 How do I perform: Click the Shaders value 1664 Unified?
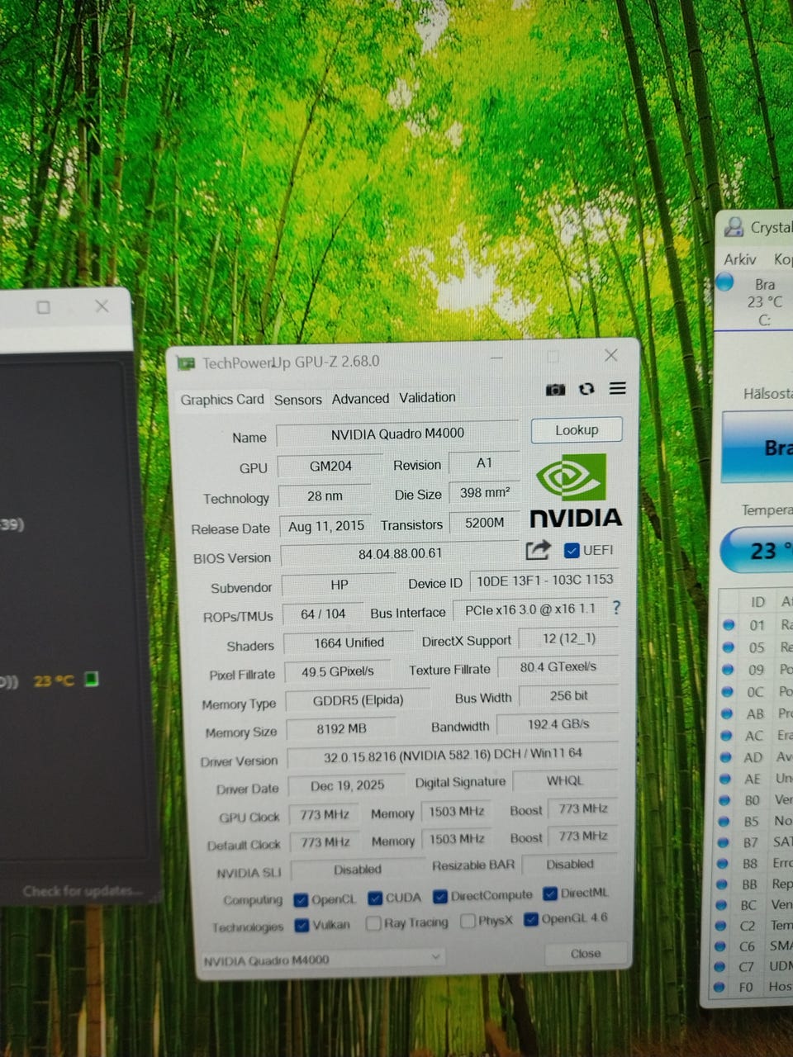[349, 642]
